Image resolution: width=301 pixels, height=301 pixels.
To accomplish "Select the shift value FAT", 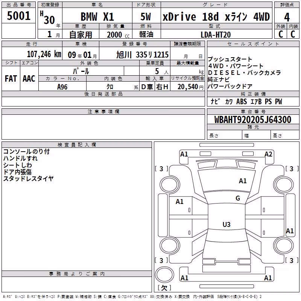I will (11, 79).
